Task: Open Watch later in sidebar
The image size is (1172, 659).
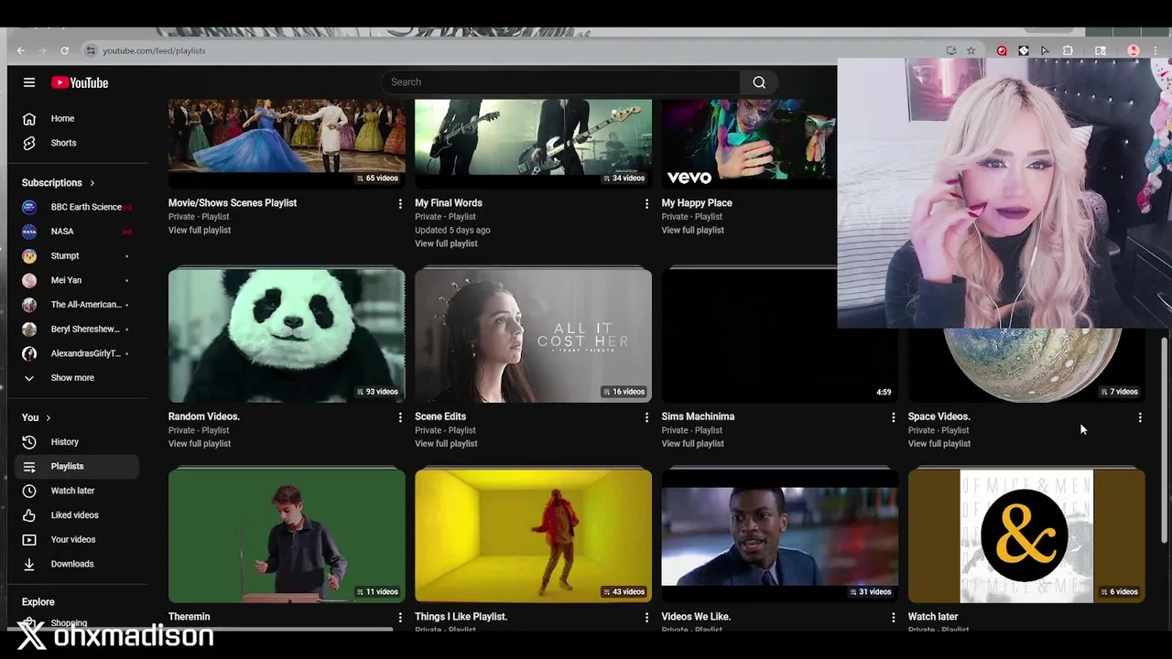Action: [77, 491]
